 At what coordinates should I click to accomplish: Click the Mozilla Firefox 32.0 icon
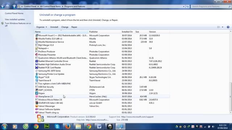[x=37, y=39]
